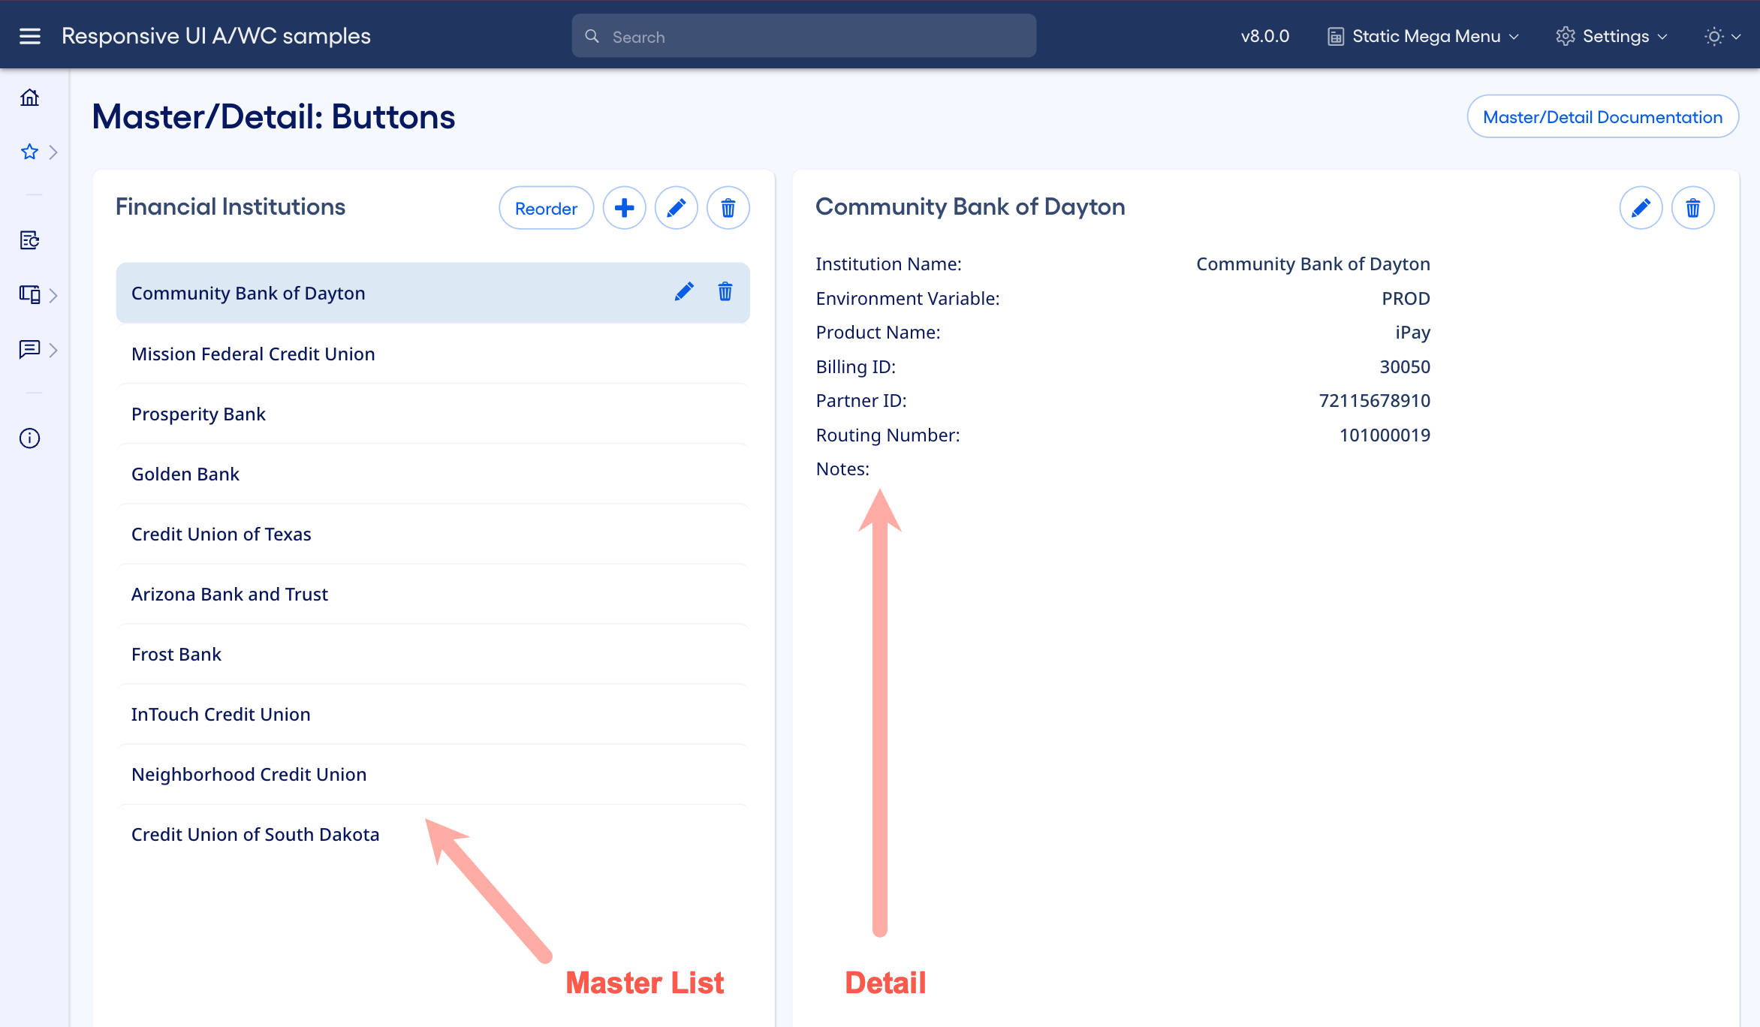Click pencil icon in Community Bank of Dayton row
The height and width of the screenshot is (1027, 1760).
click(683, 292)
